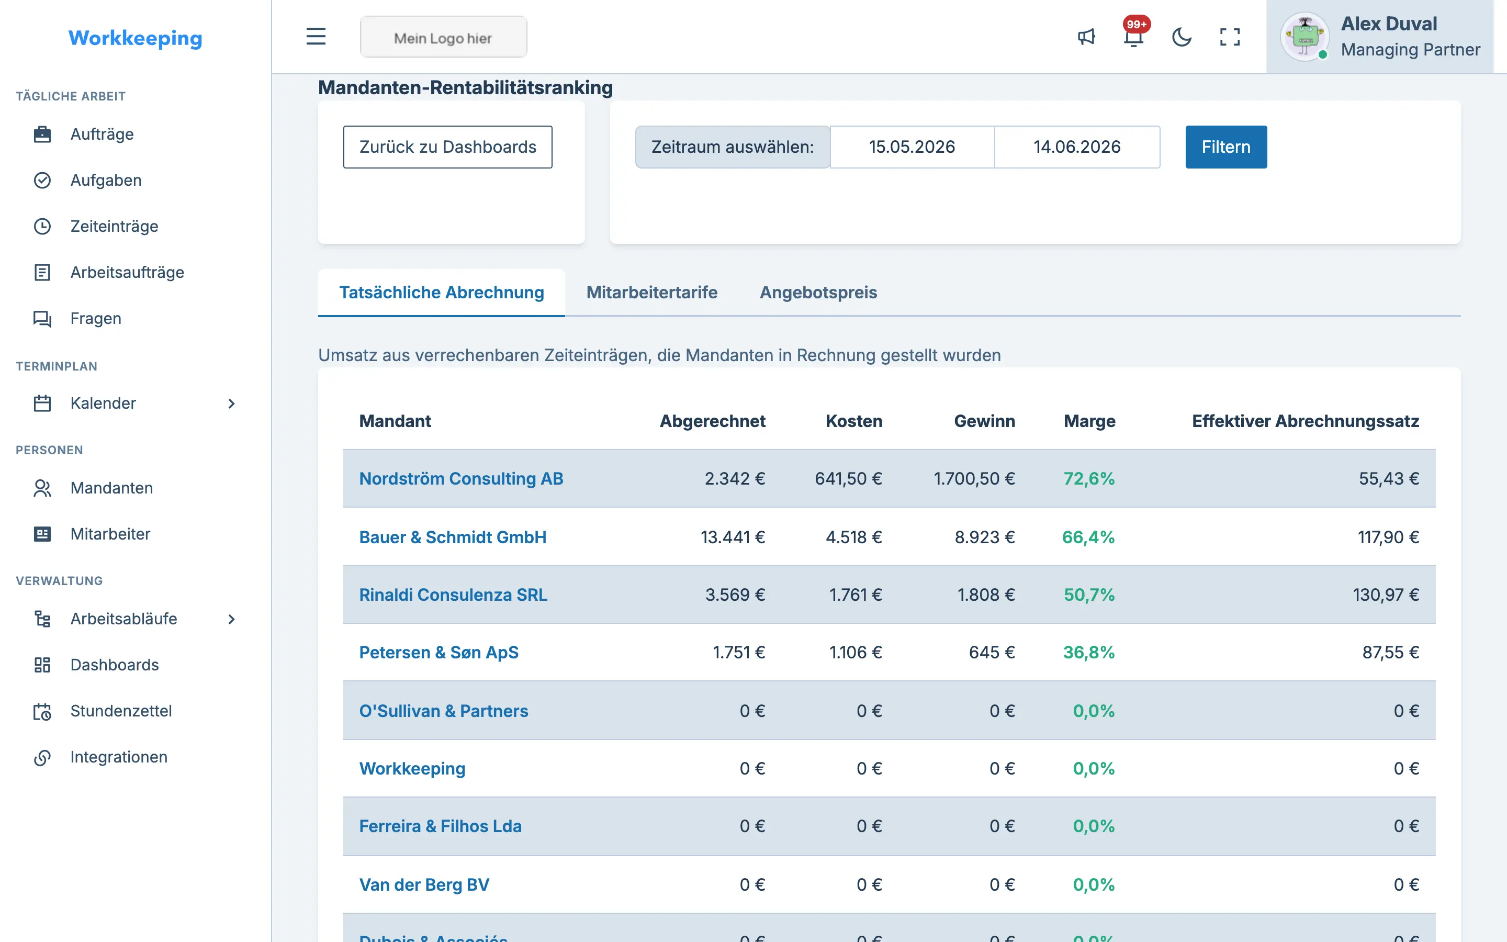This screenshot has width=1507, height=942.
Task: Open Rinaldi Consulenza SRL client link
Action: pos(453,595)
